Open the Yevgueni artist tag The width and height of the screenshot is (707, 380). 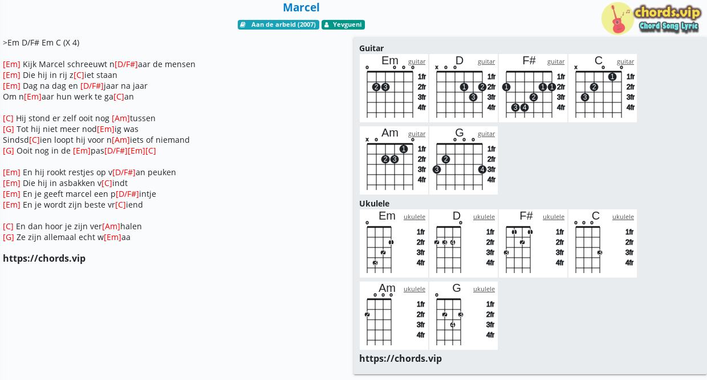[343, 24]
